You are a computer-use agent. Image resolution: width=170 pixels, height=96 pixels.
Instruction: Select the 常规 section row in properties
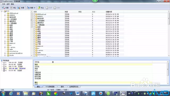pyautogui.click(x=93, y=65)
